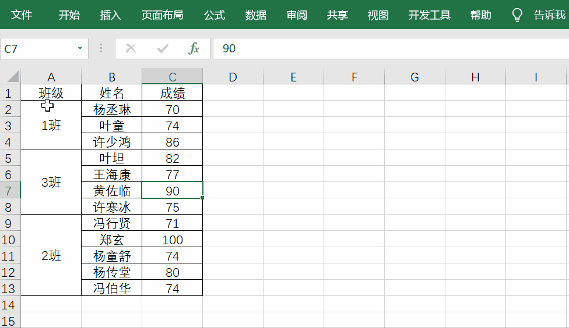
Task: Select the merged 1班 cell
Action: click(x=51, y=125)
